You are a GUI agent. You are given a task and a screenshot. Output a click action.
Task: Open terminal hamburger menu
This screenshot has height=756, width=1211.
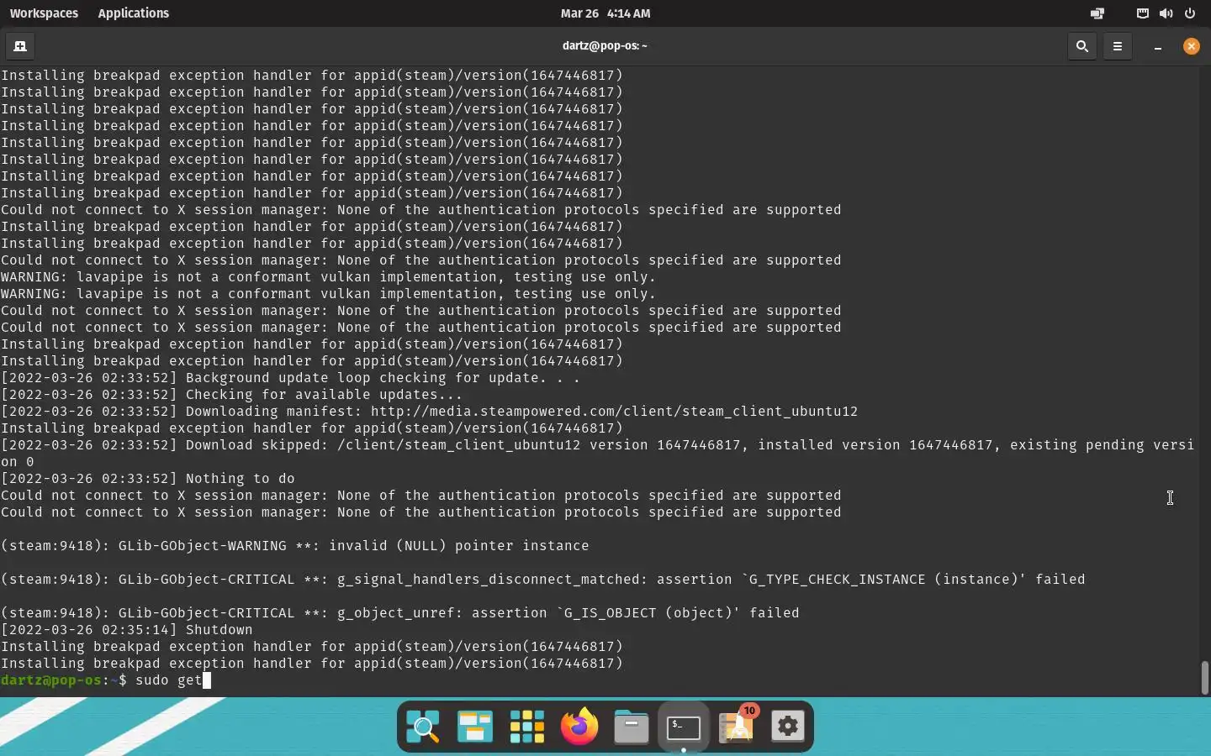point(1118,46)
